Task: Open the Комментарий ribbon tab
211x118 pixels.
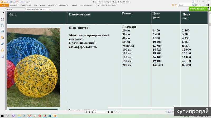Action: coord(26,5)
